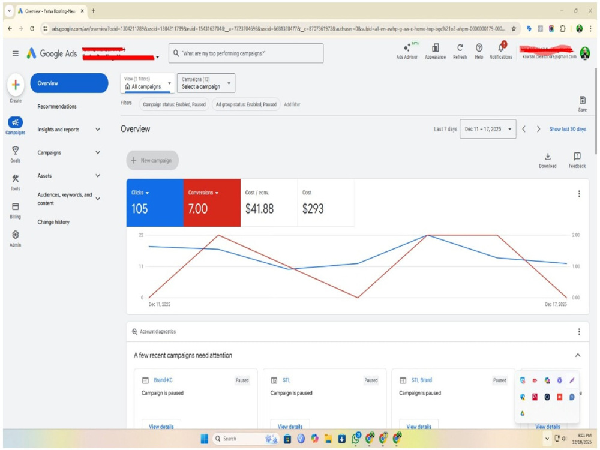Open the Select a campaign dropdown

(206, 83)
